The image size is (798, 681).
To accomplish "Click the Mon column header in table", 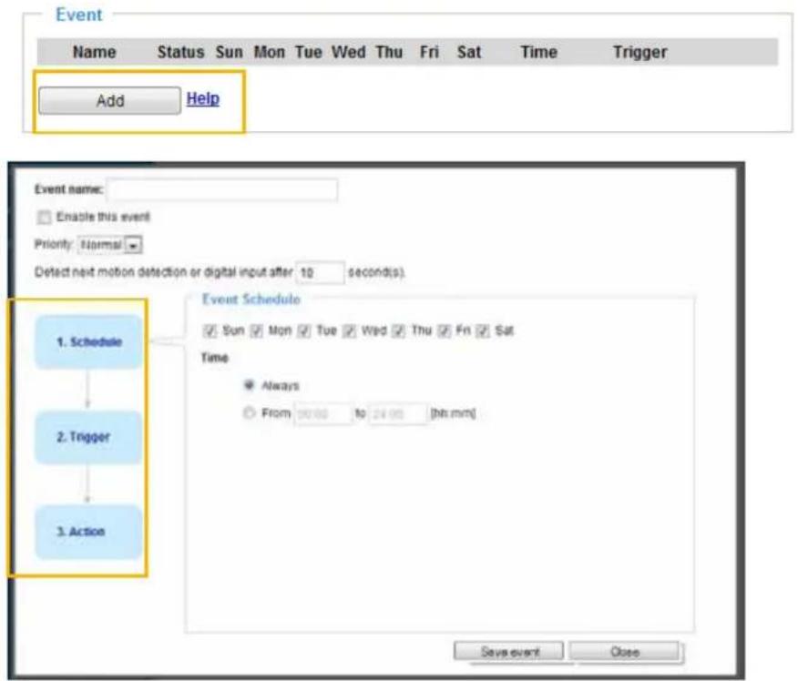I will click(x=270, y=52).
